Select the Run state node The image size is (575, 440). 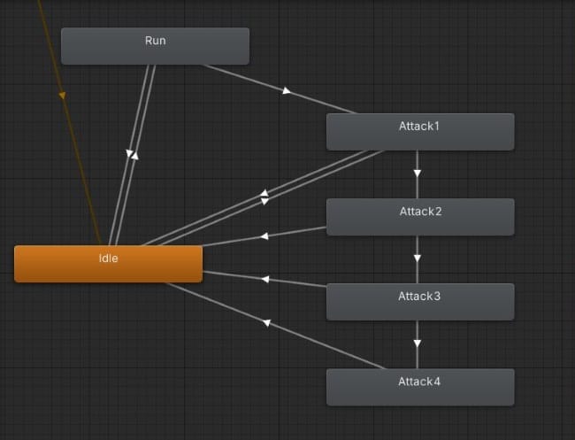[x=155, y=46]
